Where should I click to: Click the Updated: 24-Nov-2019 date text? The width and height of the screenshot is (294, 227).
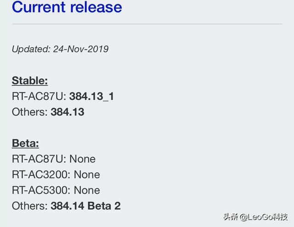coord(60,49)
